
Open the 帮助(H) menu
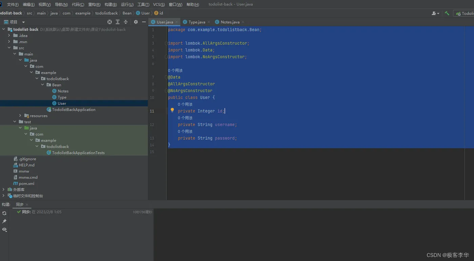193,4
